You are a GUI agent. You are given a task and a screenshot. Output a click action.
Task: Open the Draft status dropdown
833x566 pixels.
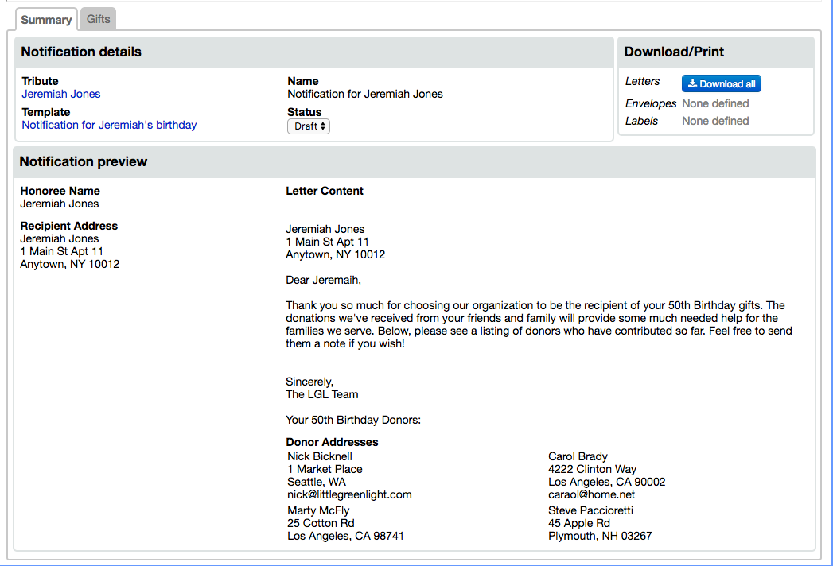pos(309,126)
